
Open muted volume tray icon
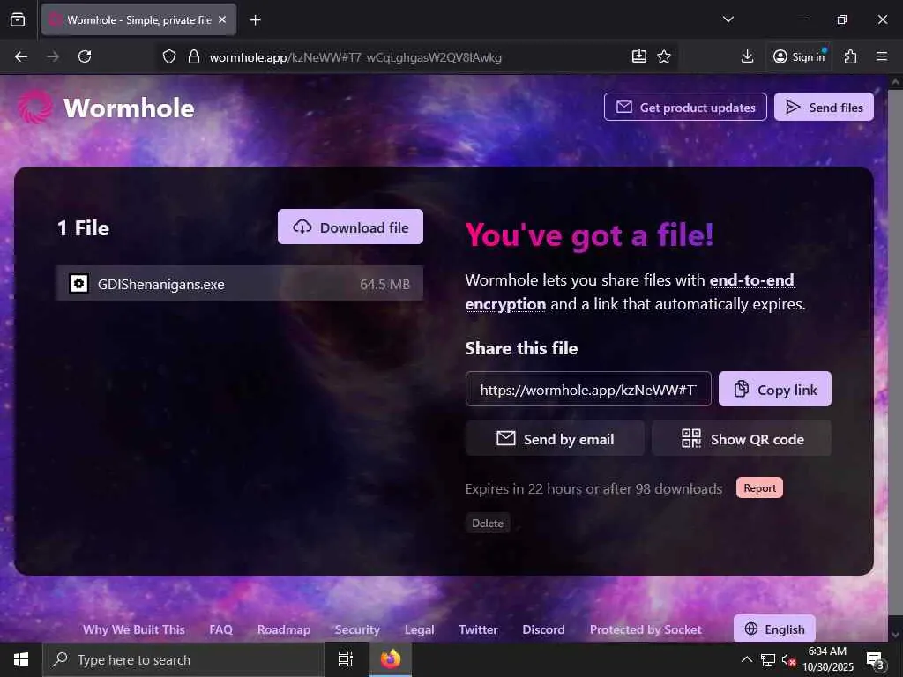point(787,659)
